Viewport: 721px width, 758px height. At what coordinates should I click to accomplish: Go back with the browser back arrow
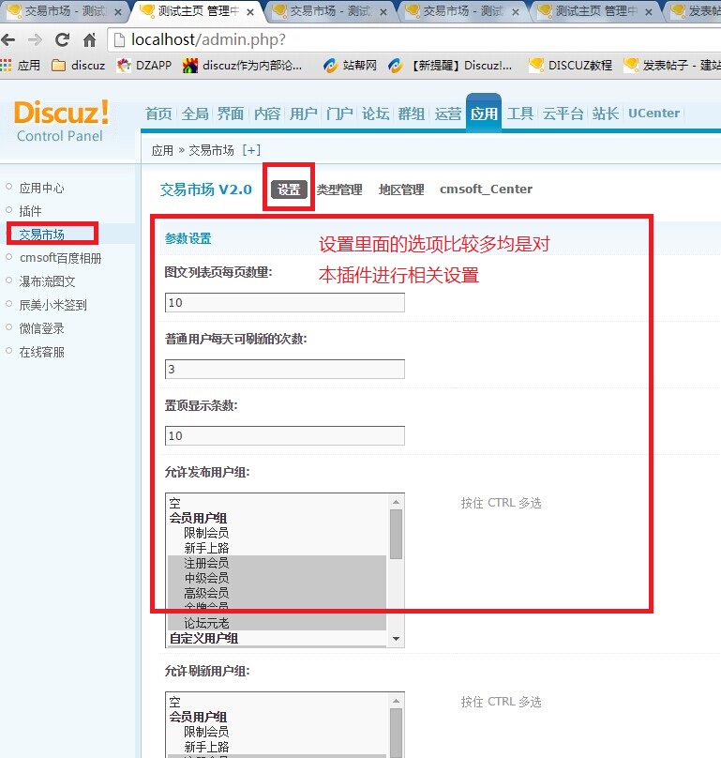click(8, 39)
